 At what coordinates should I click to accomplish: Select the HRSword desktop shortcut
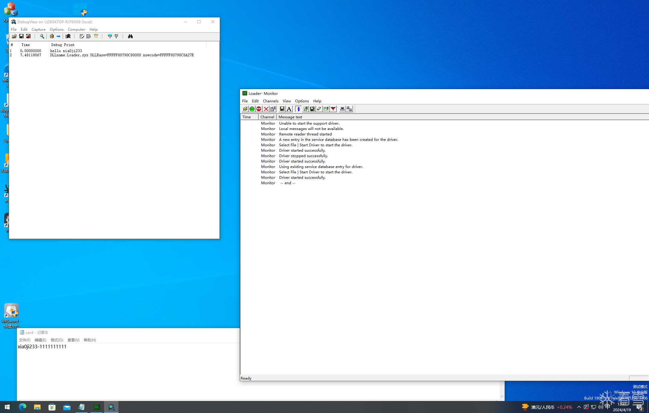point(11,315)
